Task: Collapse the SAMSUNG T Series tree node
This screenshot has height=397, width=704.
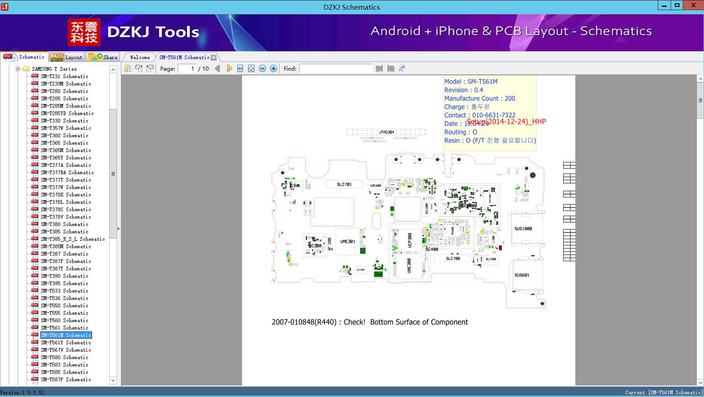Action: pos(18,69)
